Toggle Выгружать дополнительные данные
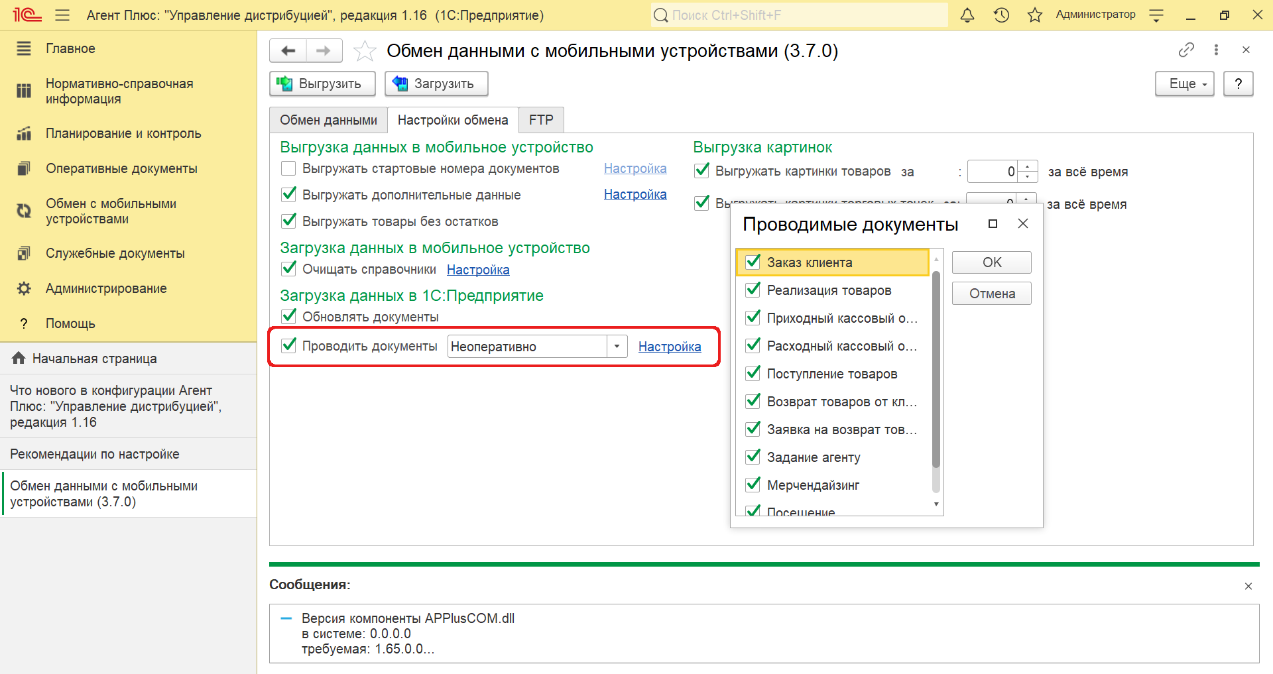This screenshot has width=1273, height=674. point(288,195)
